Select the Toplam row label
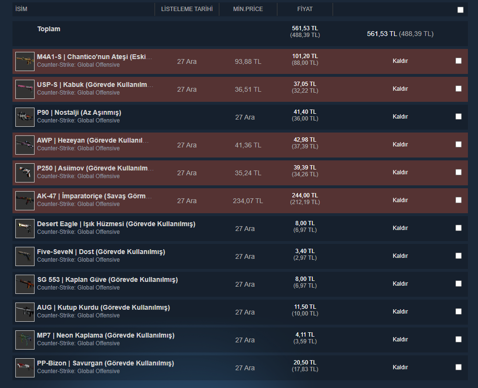478x388 pixels. tap(49, 29)
